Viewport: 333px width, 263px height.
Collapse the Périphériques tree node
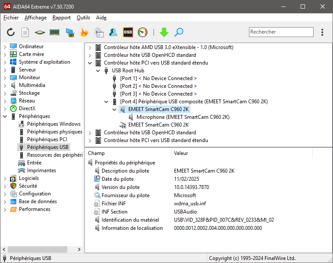point(5,116)
